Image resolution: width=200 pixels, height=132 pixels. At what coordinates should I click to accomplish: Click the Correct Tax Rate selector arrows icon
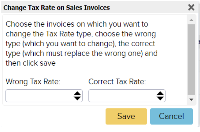point(160,96)
